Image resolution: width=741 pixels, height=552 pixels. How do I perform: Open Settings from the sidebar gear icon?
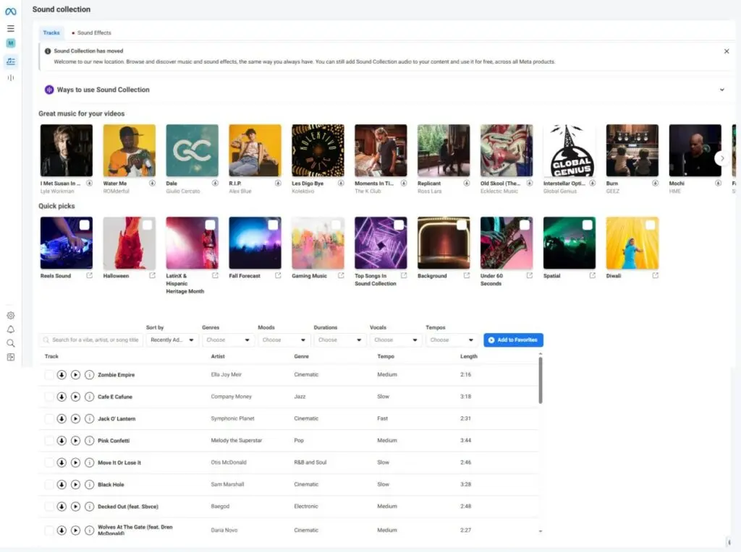[10, 315]
